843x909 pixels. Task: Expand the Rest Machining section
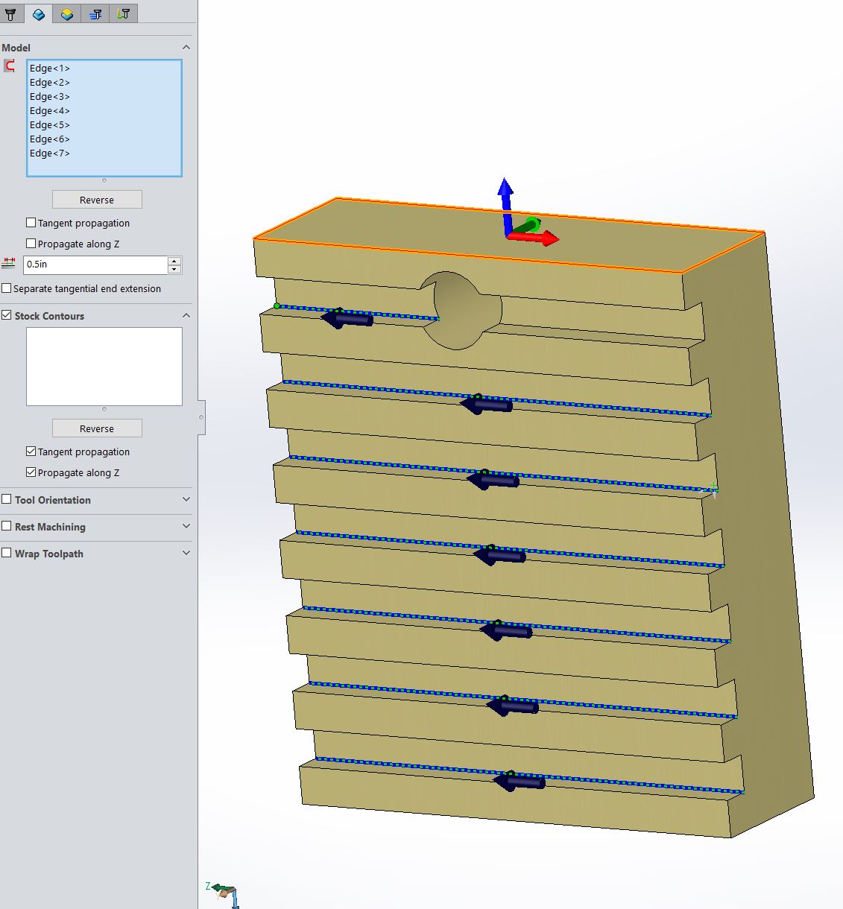[x=186, y=527]
